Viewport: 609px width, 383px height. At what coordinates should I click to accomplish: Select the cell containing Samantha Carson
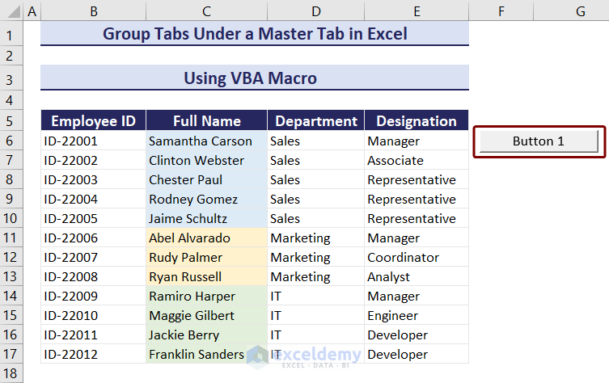pos(207,141)
